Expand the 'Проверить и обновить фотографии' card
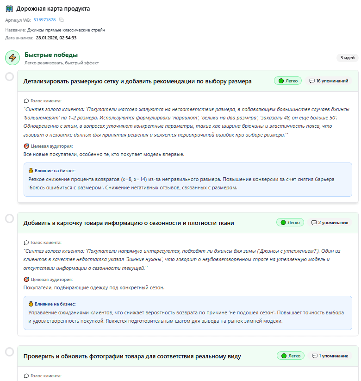The width and height of the screenshot is (361, 381). point(132,356)
